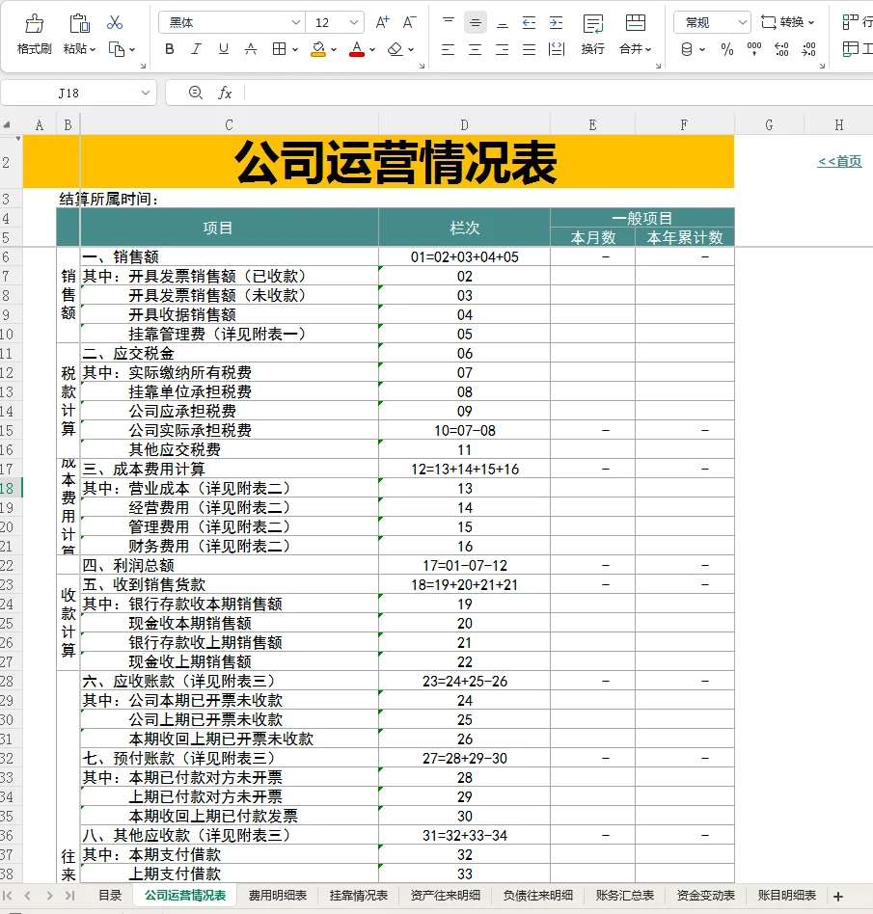The width and height of the screenshot is (873, 914).
Task: Follow the <<首页 home link
Action: click(x=839, y=161)
